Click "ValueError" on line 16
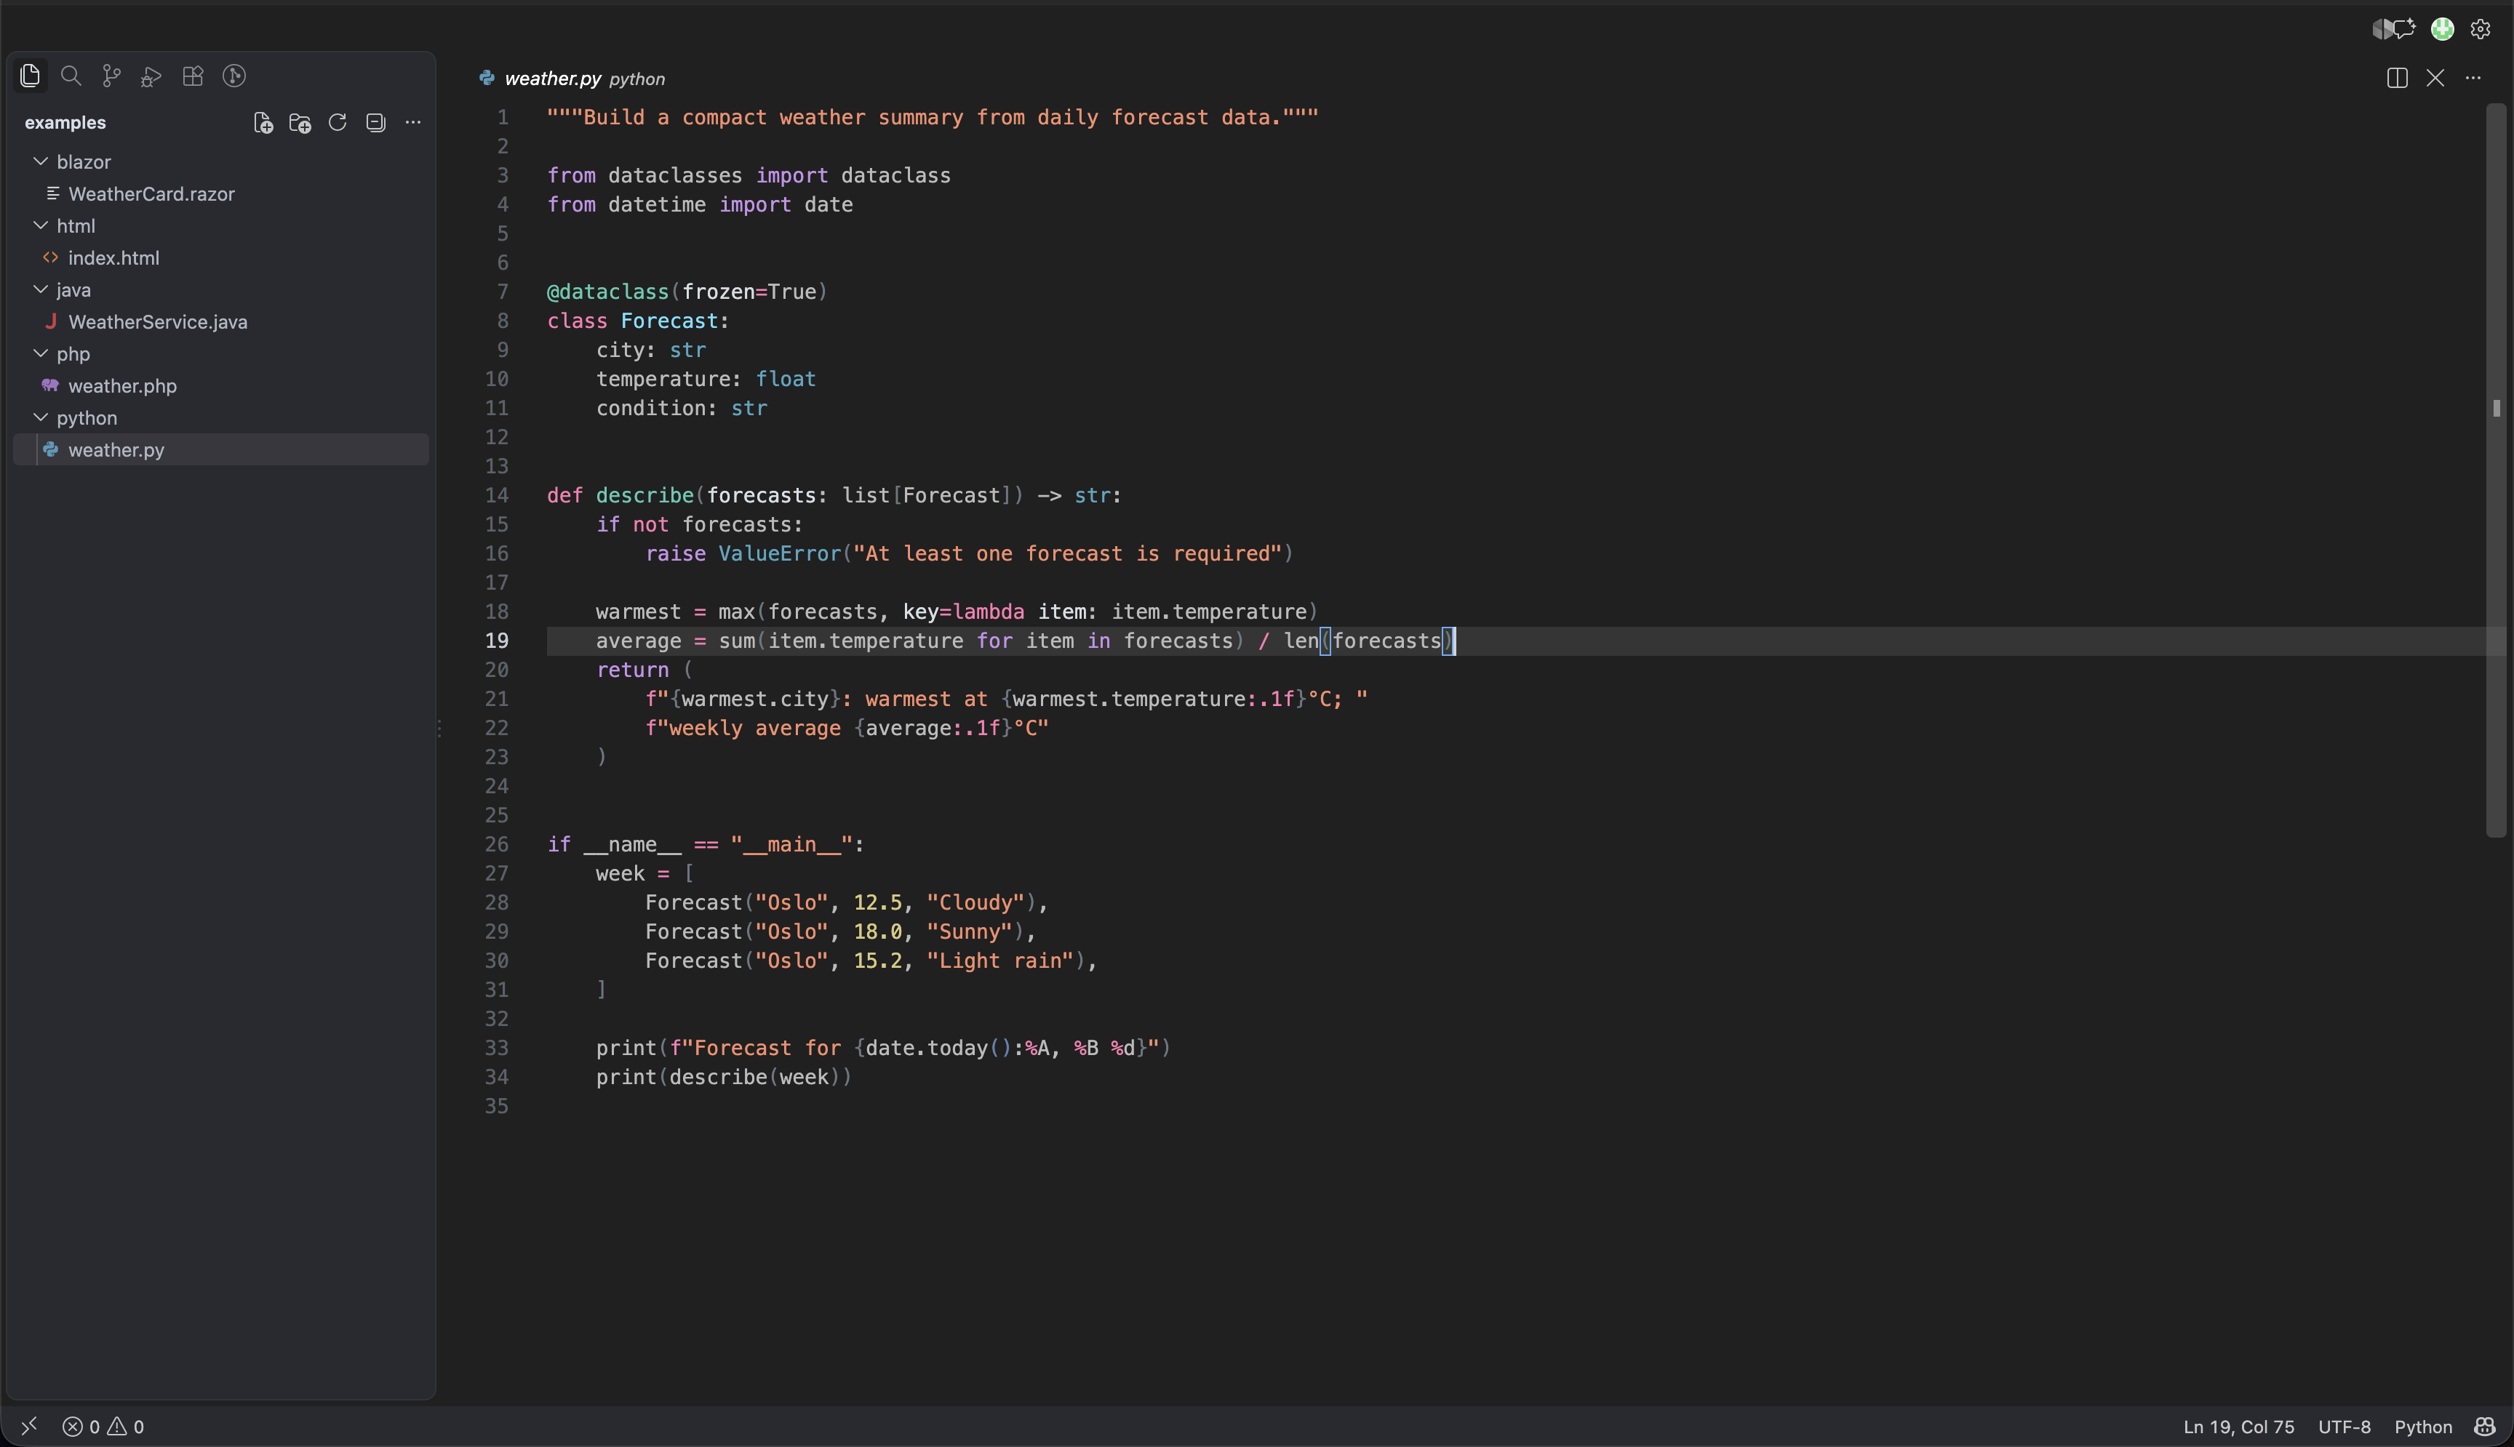The height and width of the screenshot is (1447, 2514). [779, 553]
